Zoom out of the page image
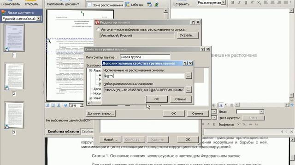 pyautogui.click(x=65, y=105)
